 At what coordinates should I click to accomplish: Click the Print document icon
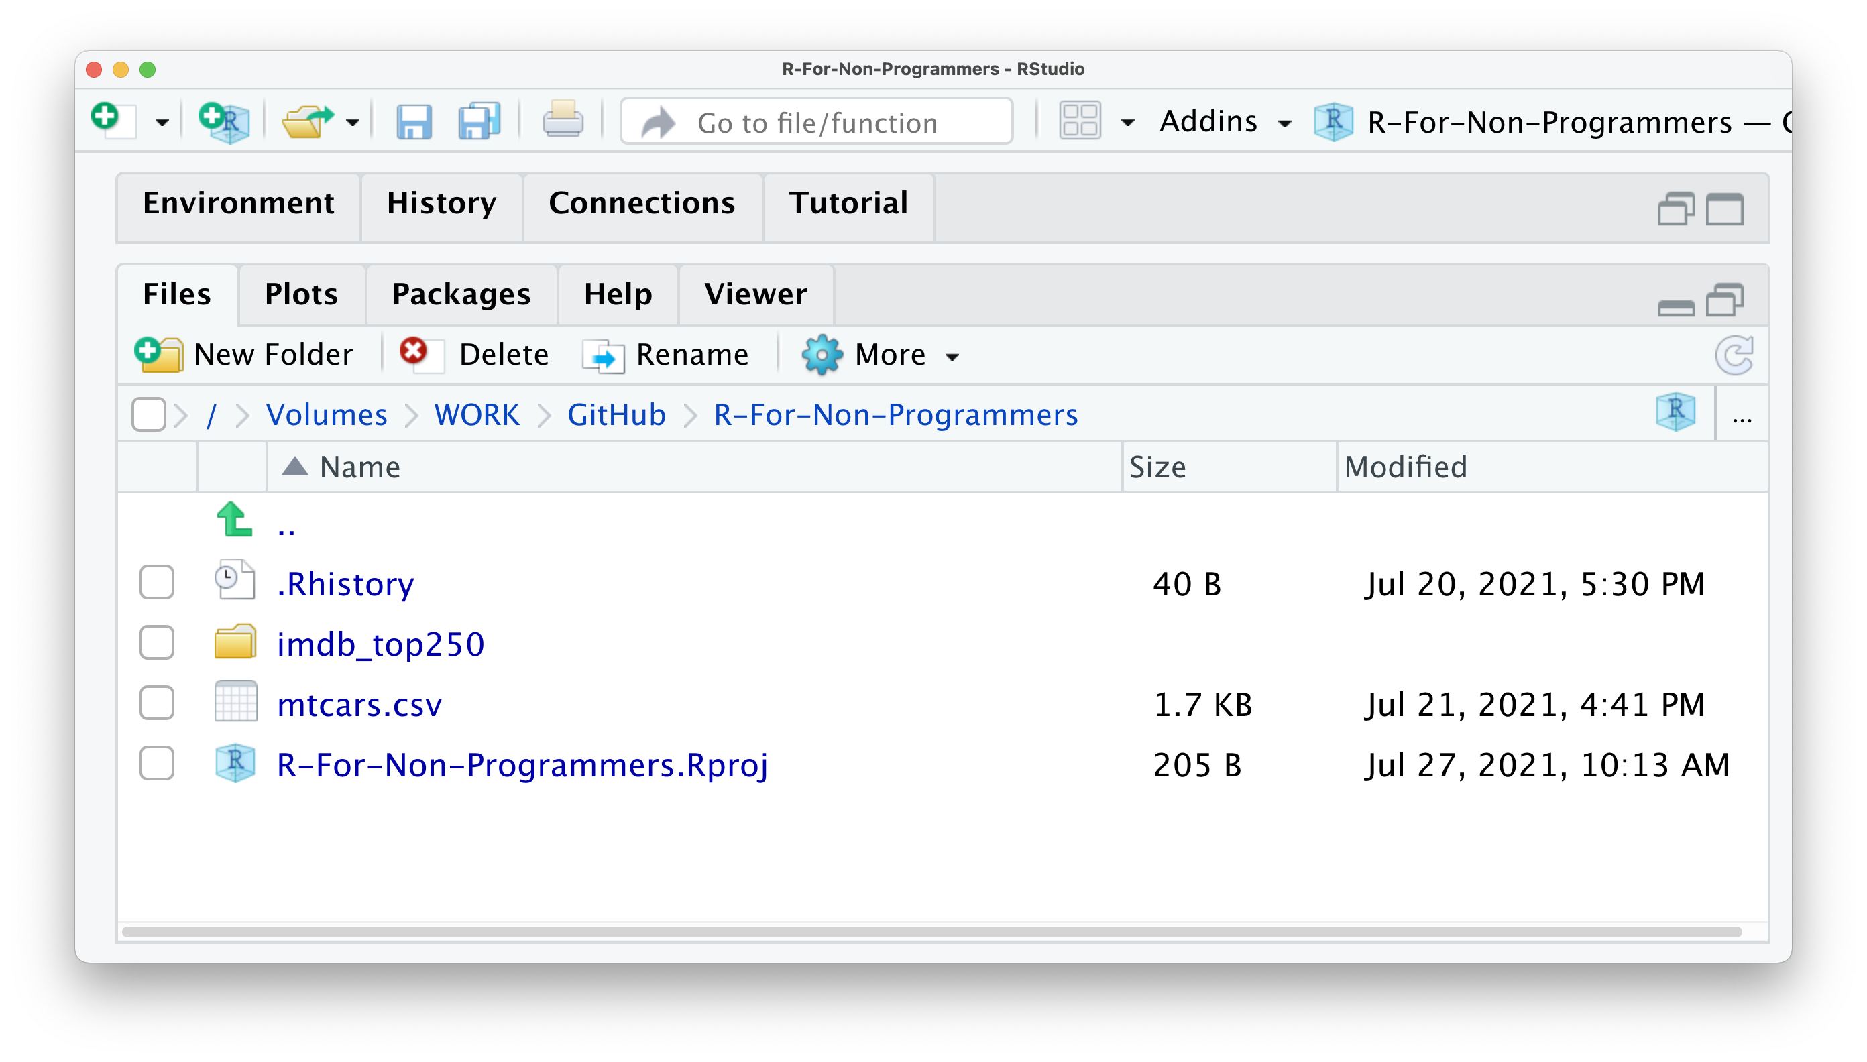coord(563,119)
